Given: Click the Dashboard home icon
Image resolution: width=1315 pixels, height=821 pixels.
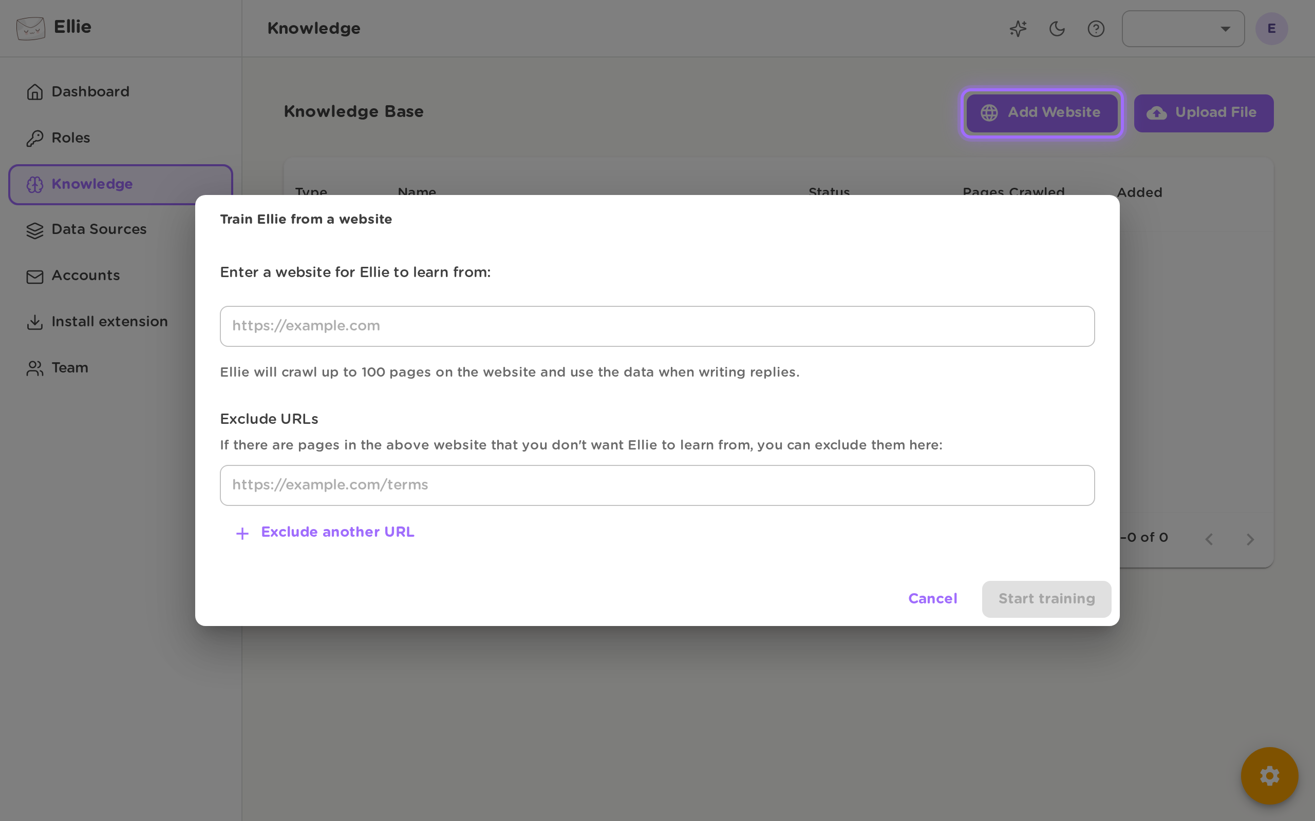Looking at the screenshot, I should pyautogui.click(x=35, y=92).
